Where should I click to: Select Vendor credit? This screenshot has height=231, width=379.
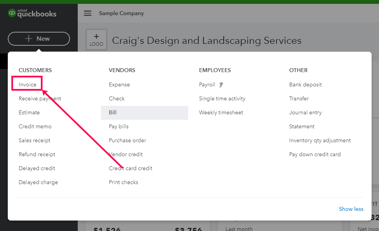coord(126,154)
